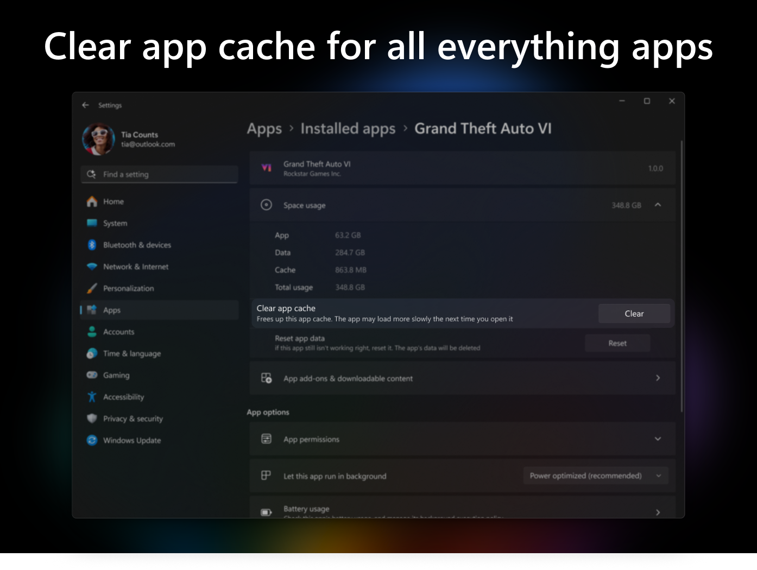Go to Installed apps breadcrumb
The width and height of the screenshot is (757, 570).
tap(348, 129)
